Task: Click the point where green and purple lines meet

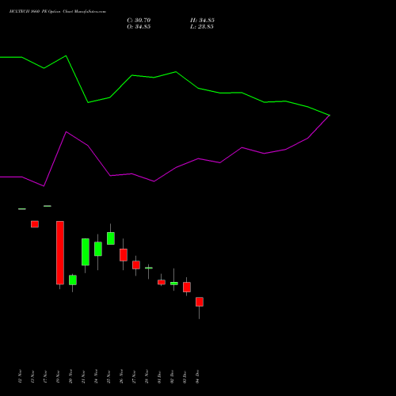Action: pyautogui.click(x=329, y=116)
